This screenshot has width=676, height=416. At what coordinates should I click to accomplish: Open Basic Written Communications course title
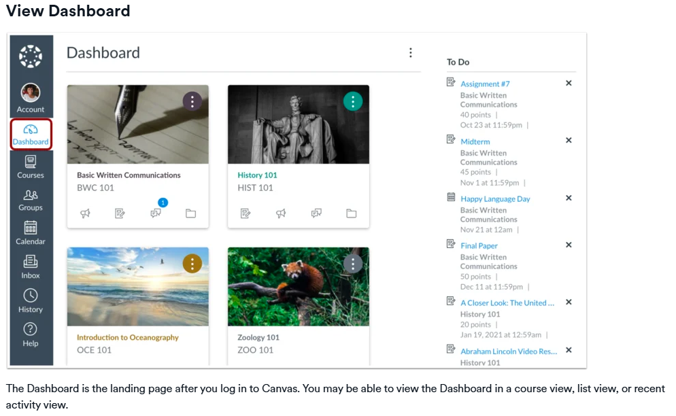[x=129, y=175]
